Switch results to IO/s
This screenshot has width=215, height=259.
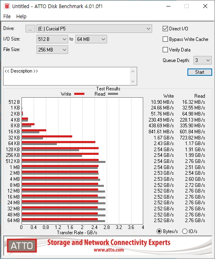(185, 231)
